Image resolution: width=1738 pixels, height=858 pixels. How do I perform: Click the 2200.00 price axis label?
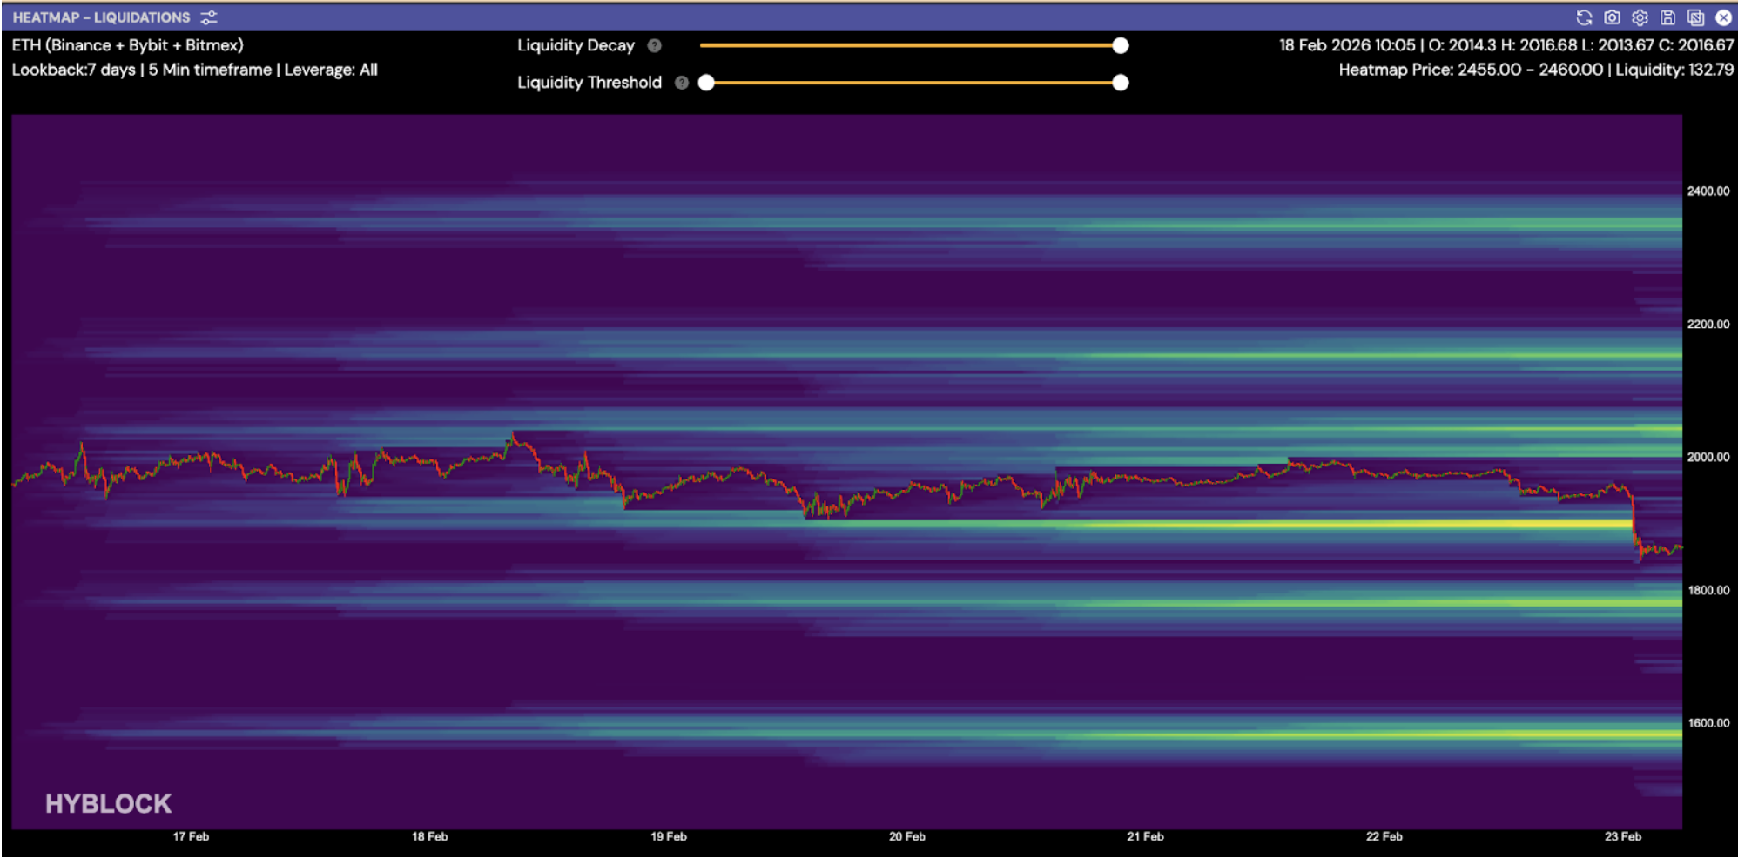coord(1708,325)
